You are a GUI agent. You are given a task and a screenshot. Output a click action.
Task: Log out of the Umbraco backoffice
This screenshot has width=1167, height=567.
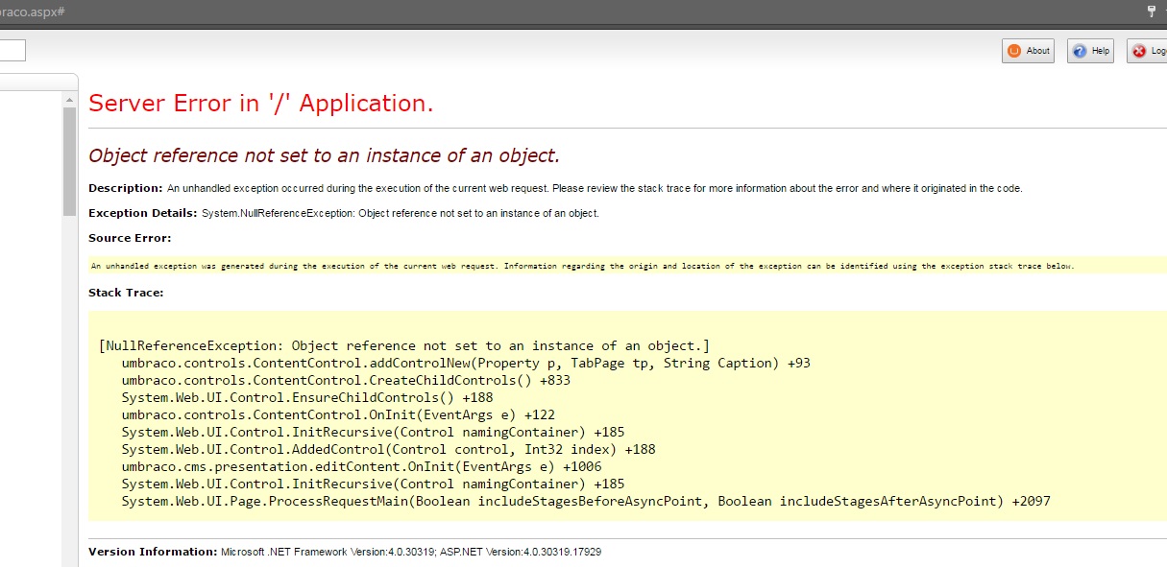point(1148,51)
